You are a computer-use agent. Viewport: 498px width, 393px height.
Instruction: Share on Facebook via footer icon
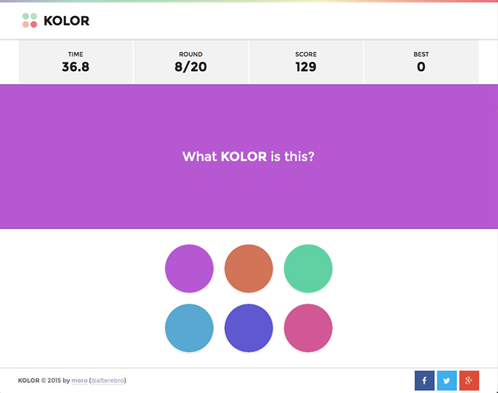[x=424, y=381]
